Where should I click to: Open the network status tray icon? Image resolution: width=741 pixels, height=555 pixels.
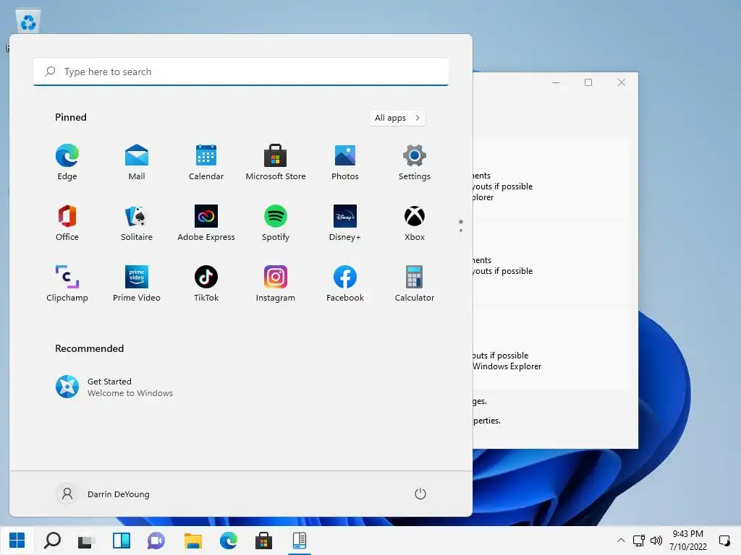click(639, 541)
